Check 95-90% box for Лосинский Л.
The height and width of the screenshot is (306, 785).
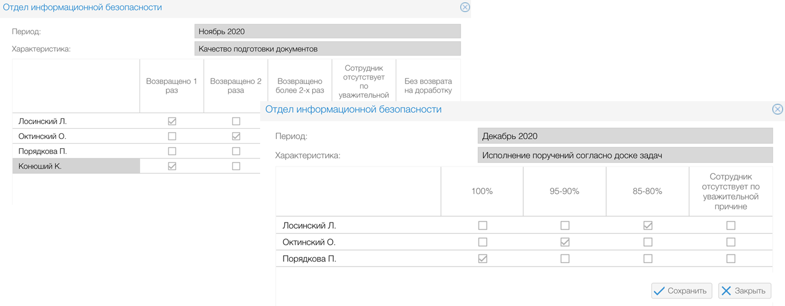pos(565,225)
